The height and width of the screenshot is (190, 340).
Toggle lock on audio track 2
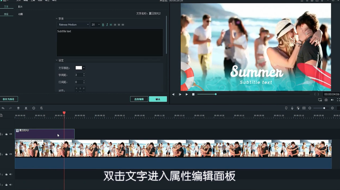pos(6,185)
